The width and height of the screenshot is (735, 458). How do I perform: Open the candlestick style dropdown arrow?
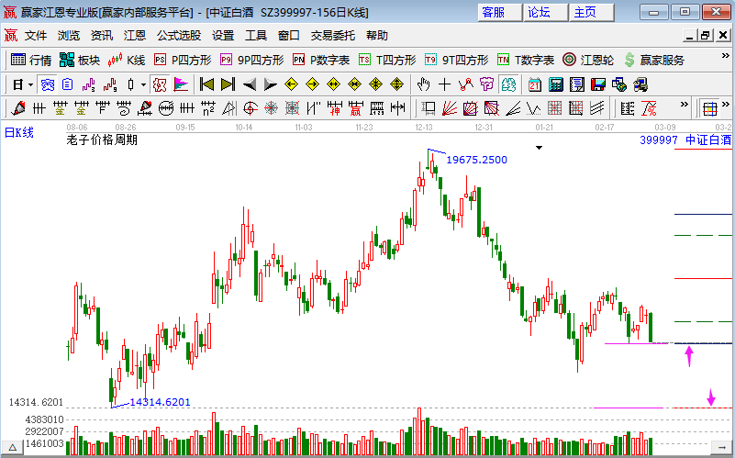[x=143, y=84]
